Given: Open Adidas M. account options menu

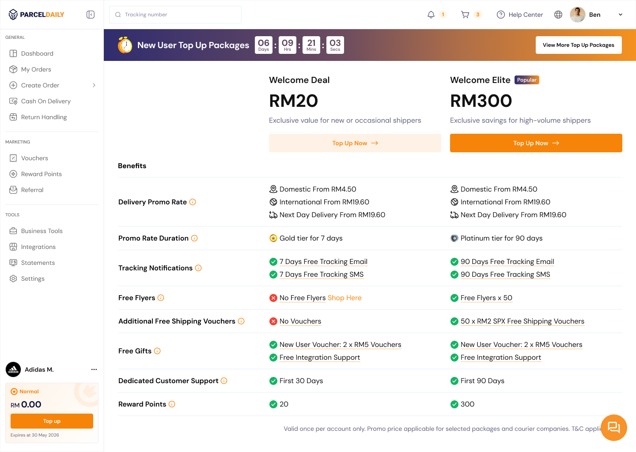Looking at the screenshot, I should point(94,369).
